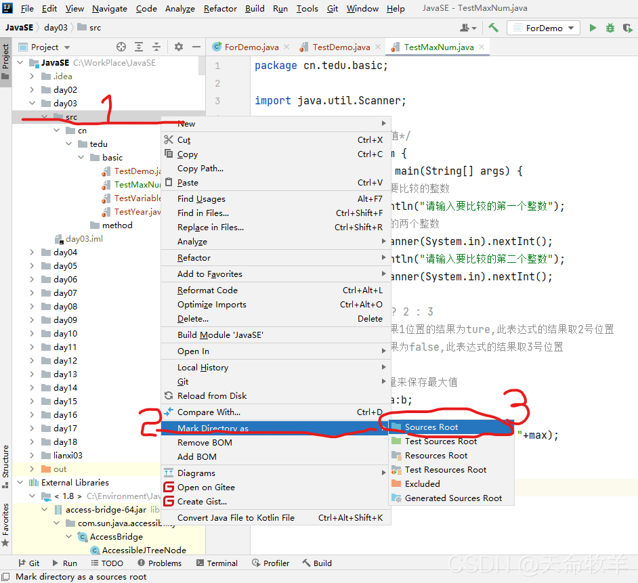Click Reformat Code in context menu
This screenshot has height=583, width=638.
(x=276, y=290)
